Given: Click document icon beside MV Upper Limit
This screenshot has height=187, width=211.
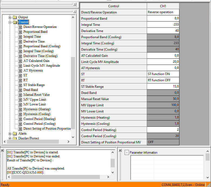Looking at the screenshot, I should click(20, 100).
